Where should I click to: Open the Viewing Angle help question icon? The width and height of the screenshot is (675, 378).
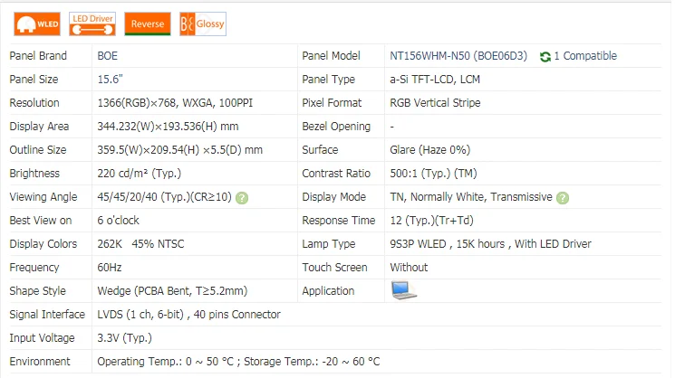pyautogui.click(x=242, y=198)
